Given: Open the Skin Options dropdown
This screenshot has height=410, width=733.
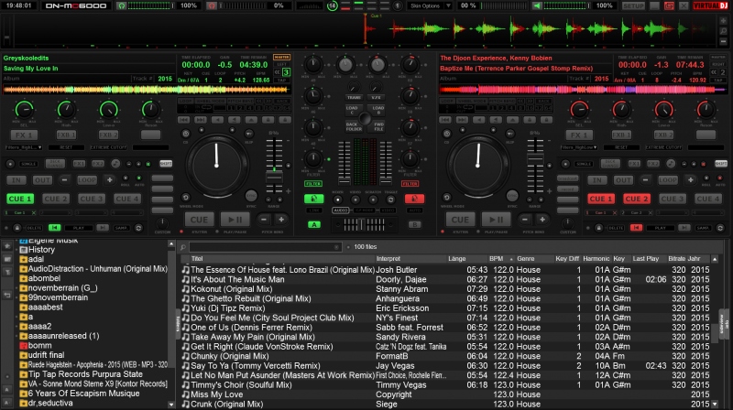Looking at the screenshot, I should coord(429,6).
